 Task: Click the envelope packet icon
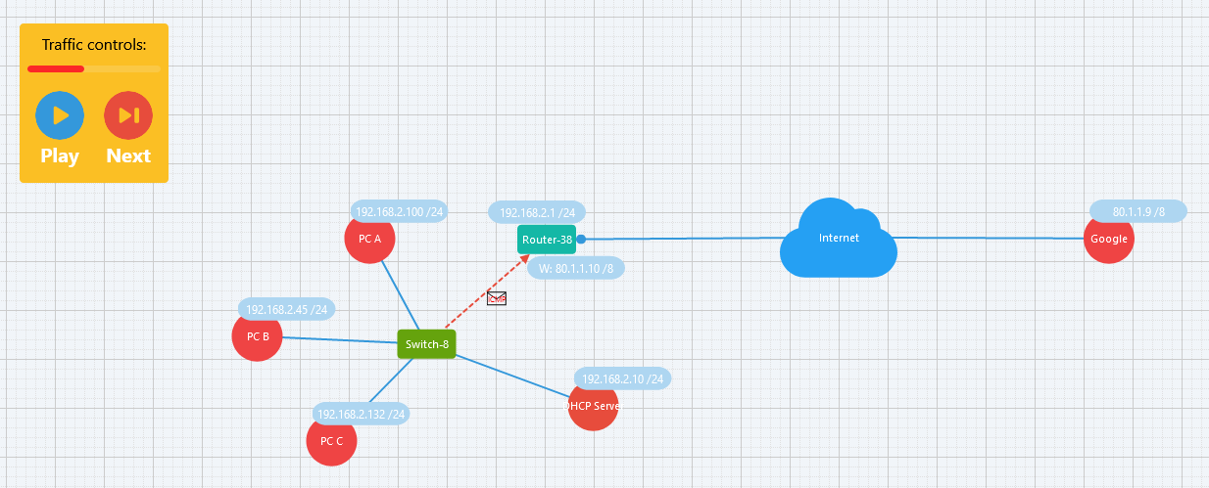497,298
